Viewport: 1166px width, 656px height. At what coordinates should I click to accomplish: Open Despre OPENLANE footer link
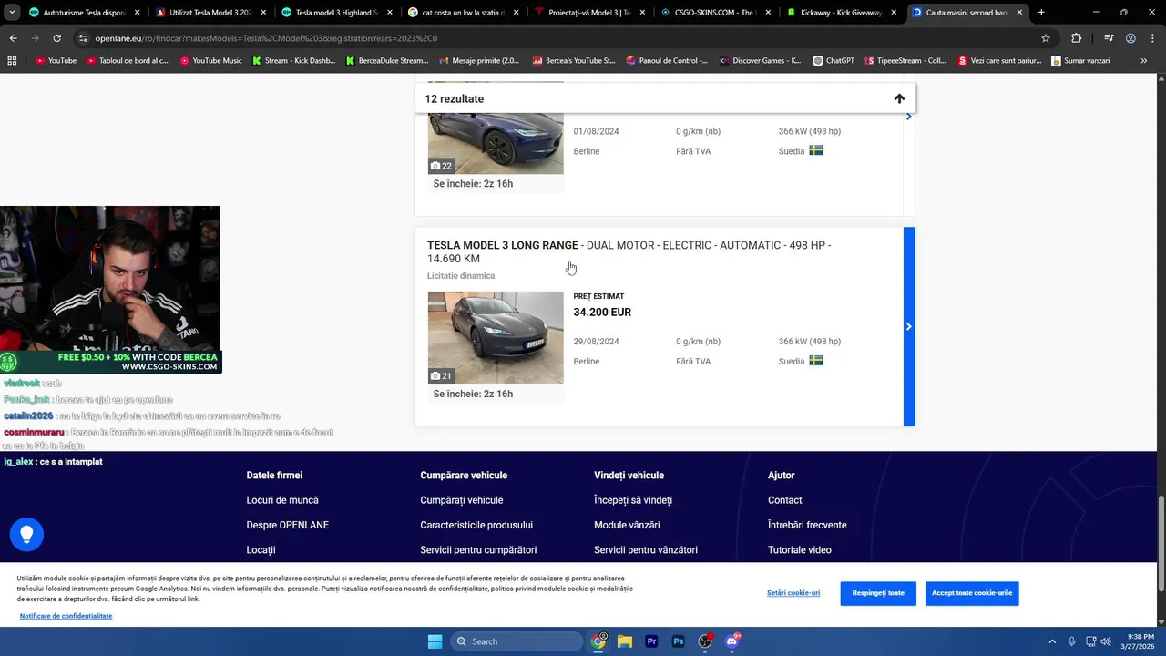tap(287, 525)
